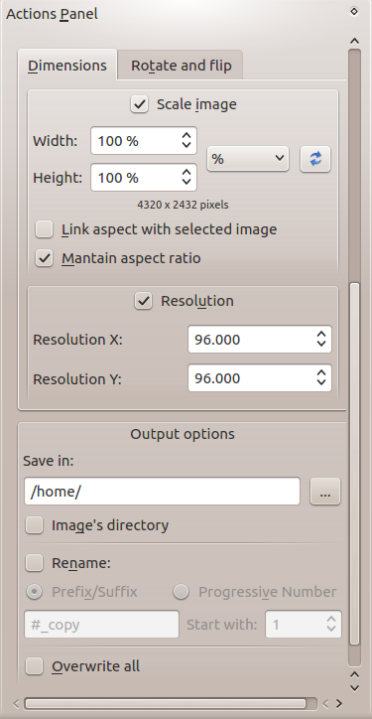Switch to the Rotate and flip tab
Image resolution: width=372 pixels, height=719 pixels.
pos(181,66)
